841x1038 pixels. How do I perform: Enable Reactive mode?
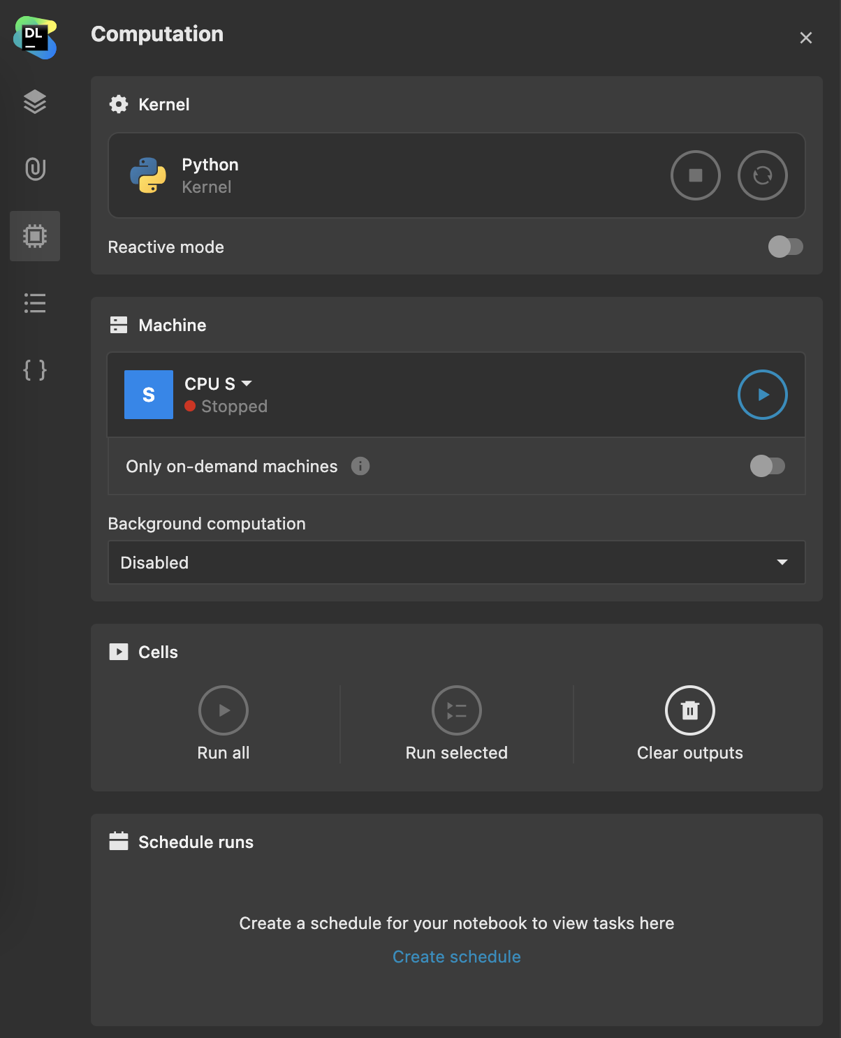point(785,247)
